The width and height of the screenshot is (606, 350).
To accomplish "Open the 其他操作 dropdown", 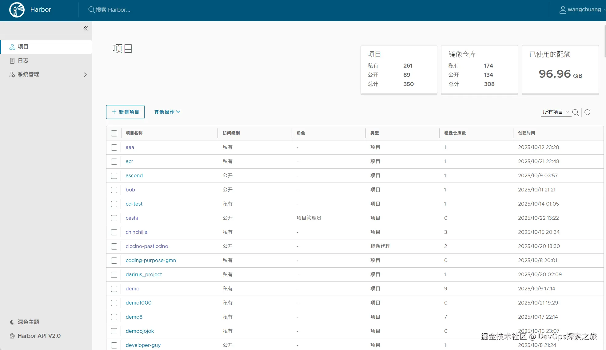I will 167,112.
